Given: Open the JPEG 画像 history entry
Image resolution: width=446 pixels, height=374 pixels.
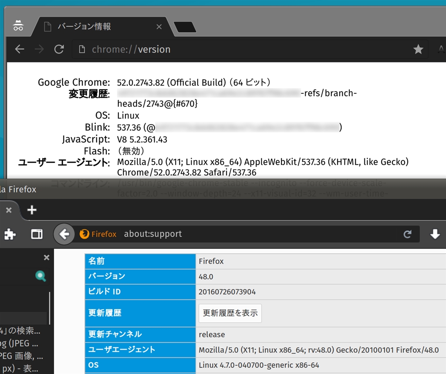Looking at the screenshot, I should pyautogui.click(x=22, y=356).
